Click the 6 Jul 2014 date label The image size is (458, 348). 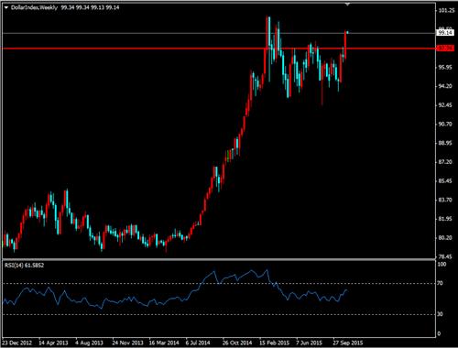pos(198,343)
